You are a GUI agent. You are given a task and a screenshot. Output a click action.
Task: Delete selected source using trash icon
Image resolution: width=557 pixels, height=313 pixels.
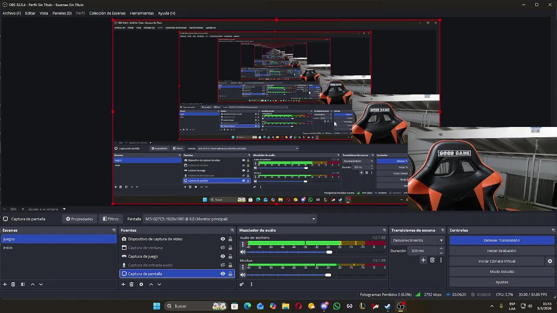[131, 284]
